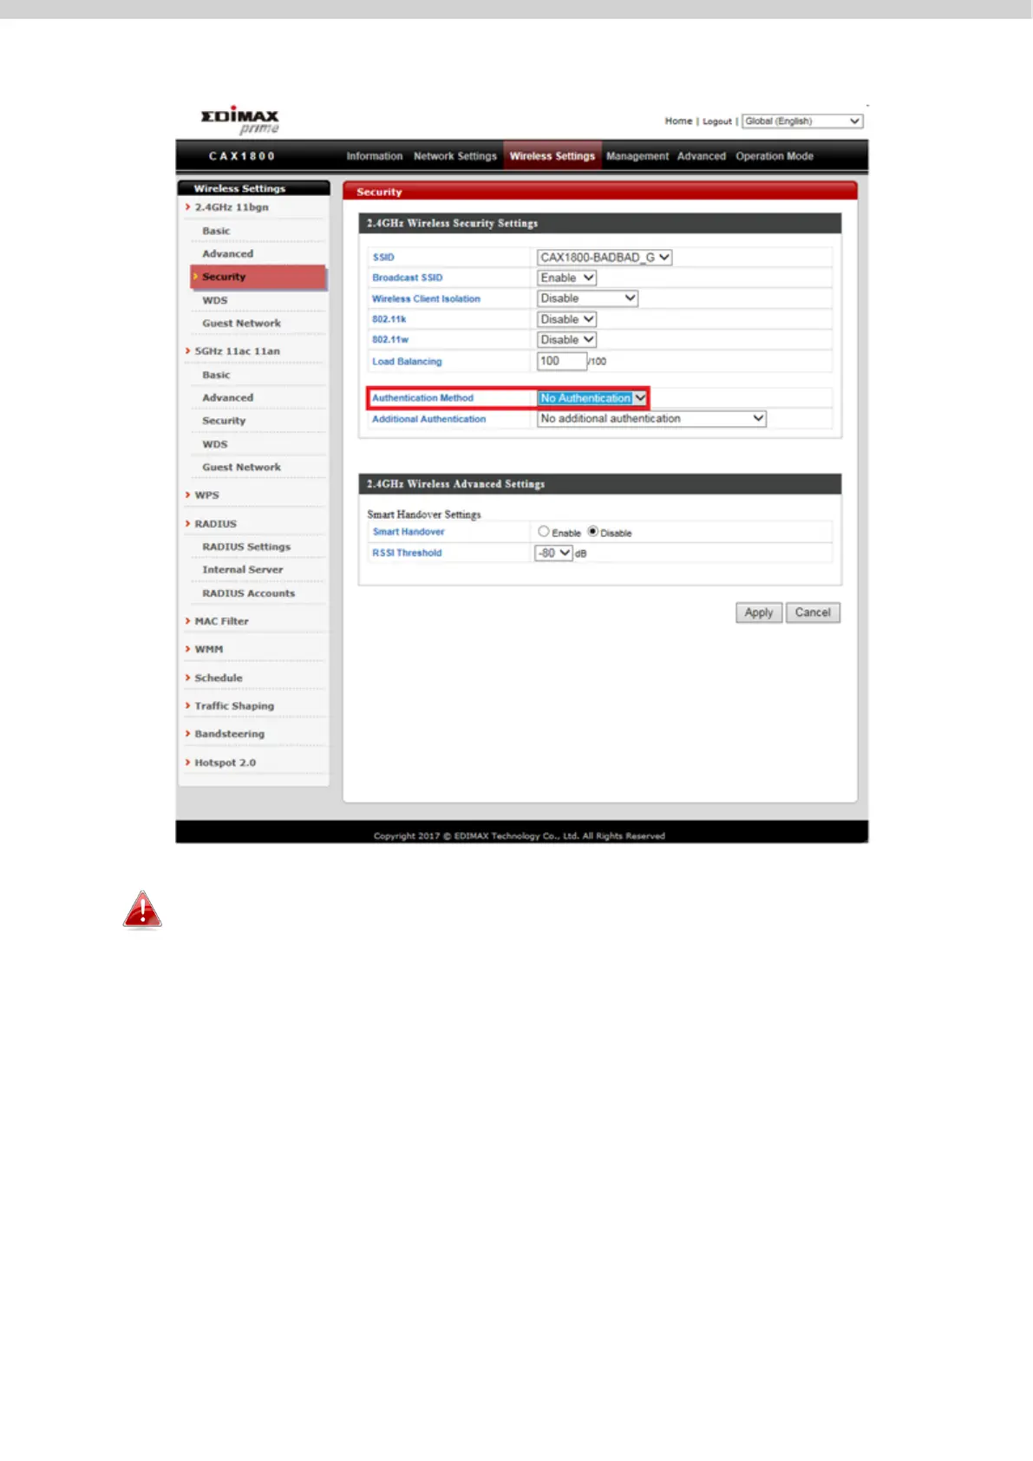Open the Authentication Method dropdown
Viewport: 1033px width, 1461px height.
592,398
